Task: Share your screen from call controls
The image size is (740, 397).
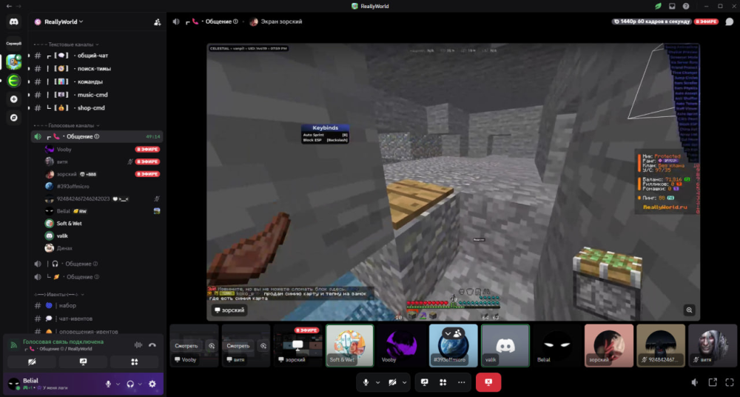Action: [424, 382]
